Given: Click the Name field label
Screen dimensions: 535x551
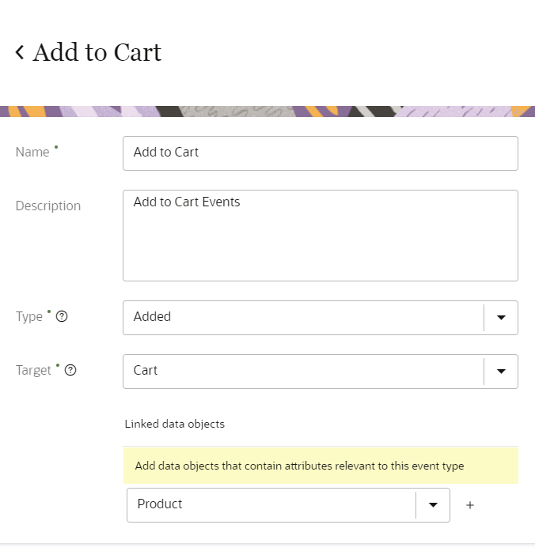Looking at the screenshot, I should [32, 153].
